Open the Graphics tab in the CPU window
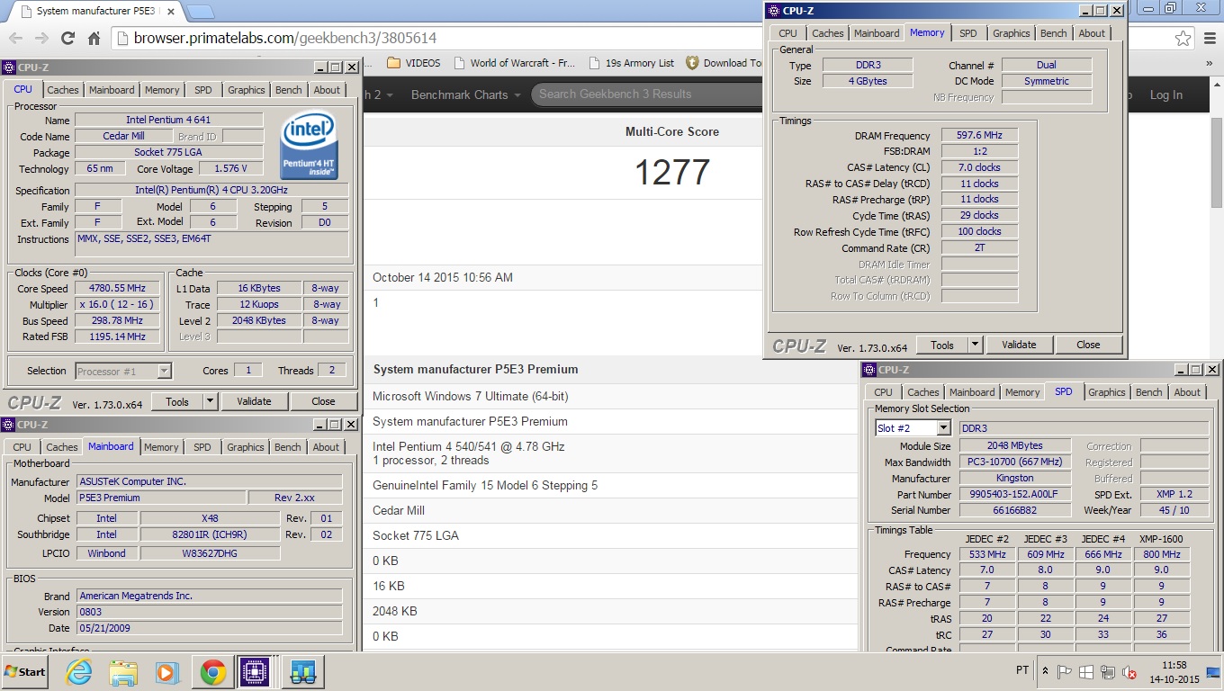 click(246, 90)
